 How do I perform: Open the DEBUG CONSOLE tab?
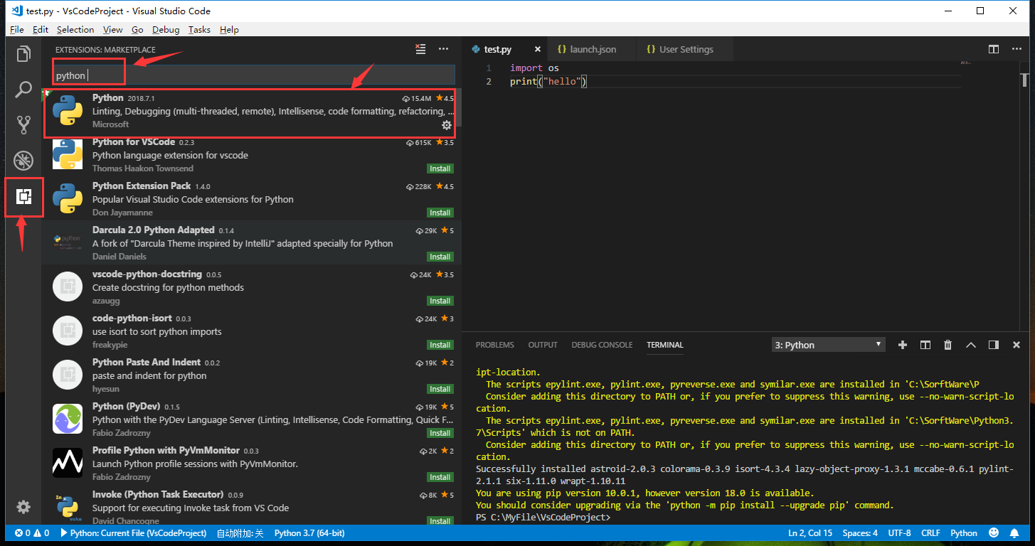(602, 345)
